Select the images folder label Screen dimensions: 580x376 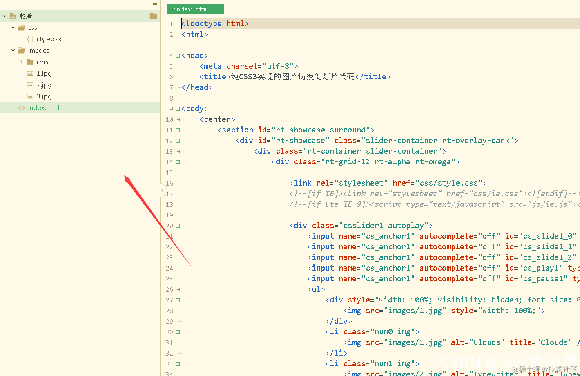[38, 51]
